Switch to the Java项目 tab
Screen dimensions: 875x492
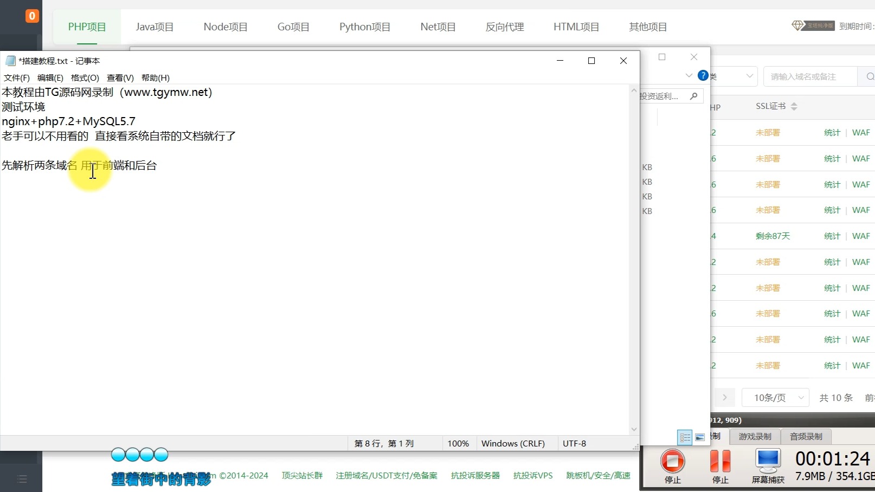point(155,27)
